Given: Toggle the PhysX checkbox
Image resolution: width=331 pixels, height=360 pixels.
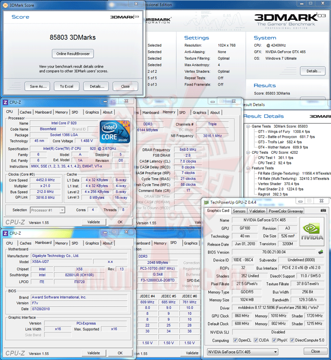Looking at the screenshot, I should 274,340.
